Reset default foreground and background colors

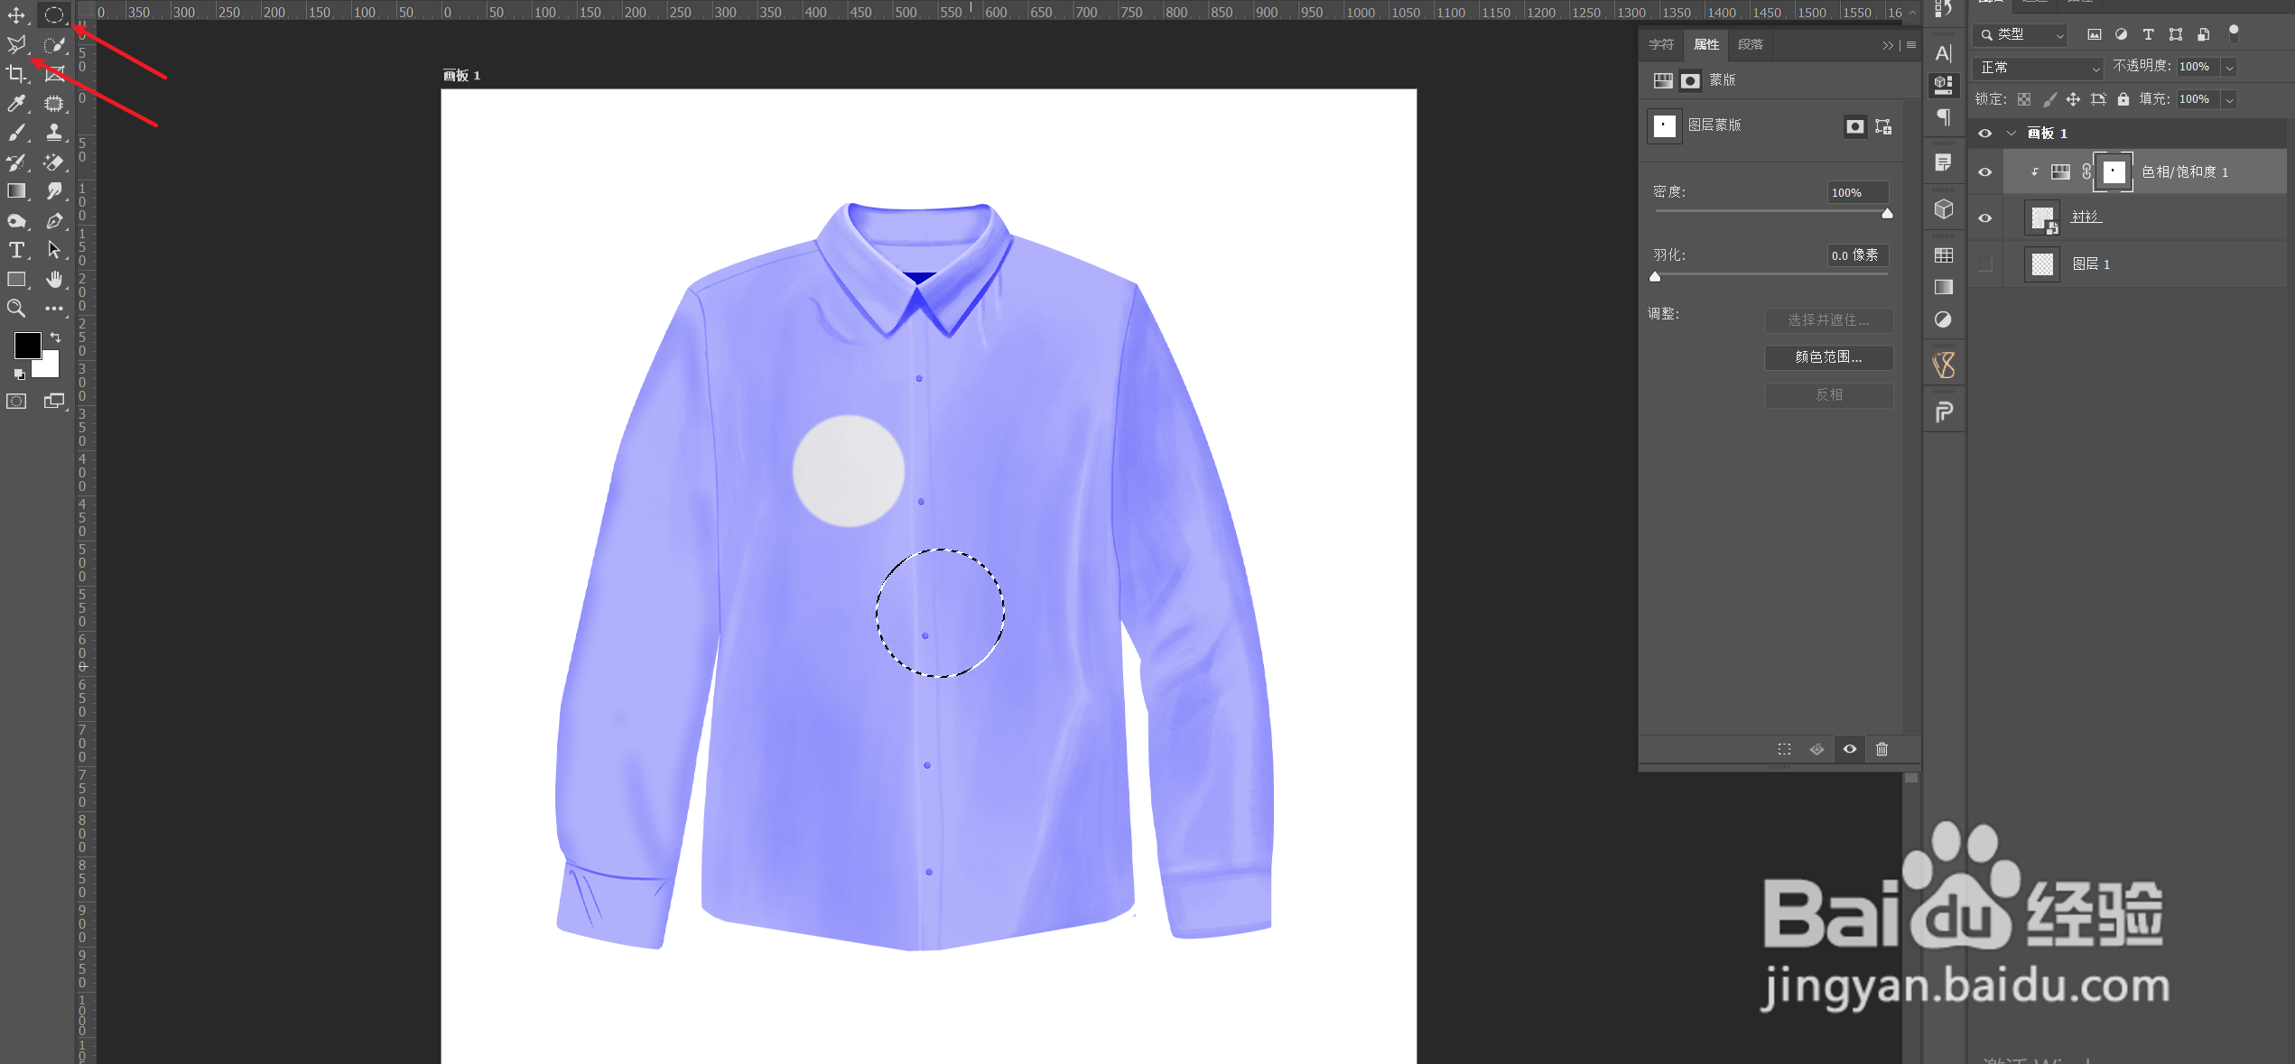click(x=19, y=374)
